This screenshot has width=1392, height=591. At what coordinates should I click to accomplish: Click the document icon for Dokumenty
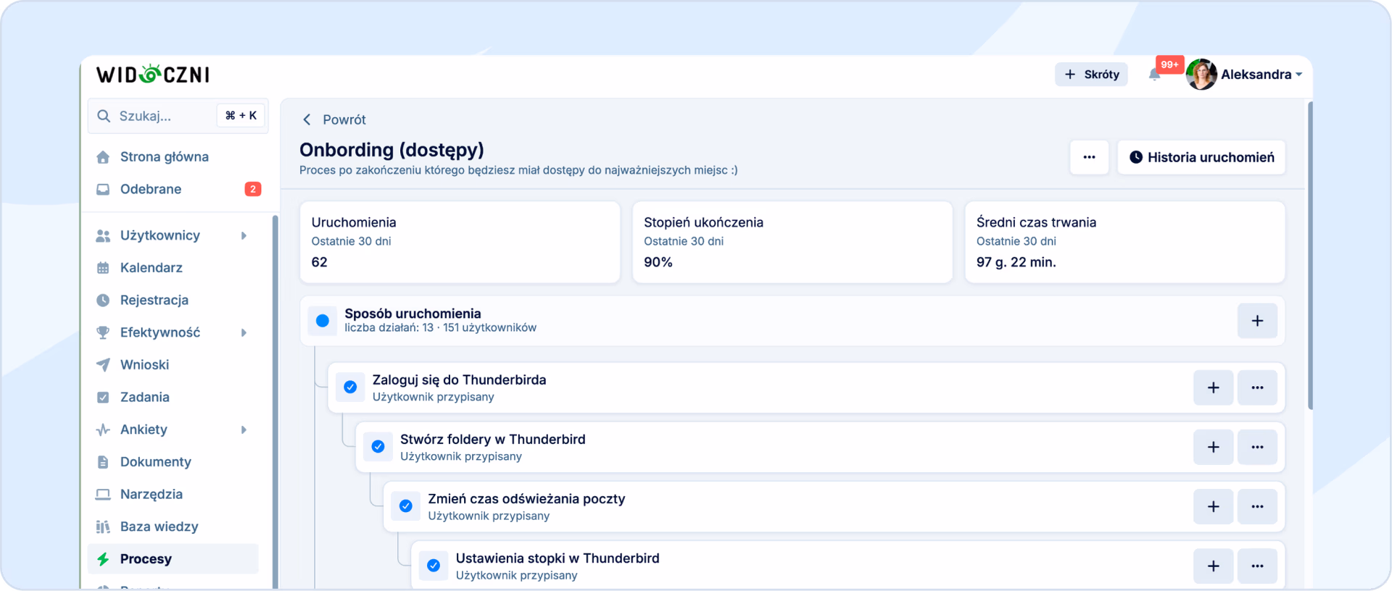(103, 462)
